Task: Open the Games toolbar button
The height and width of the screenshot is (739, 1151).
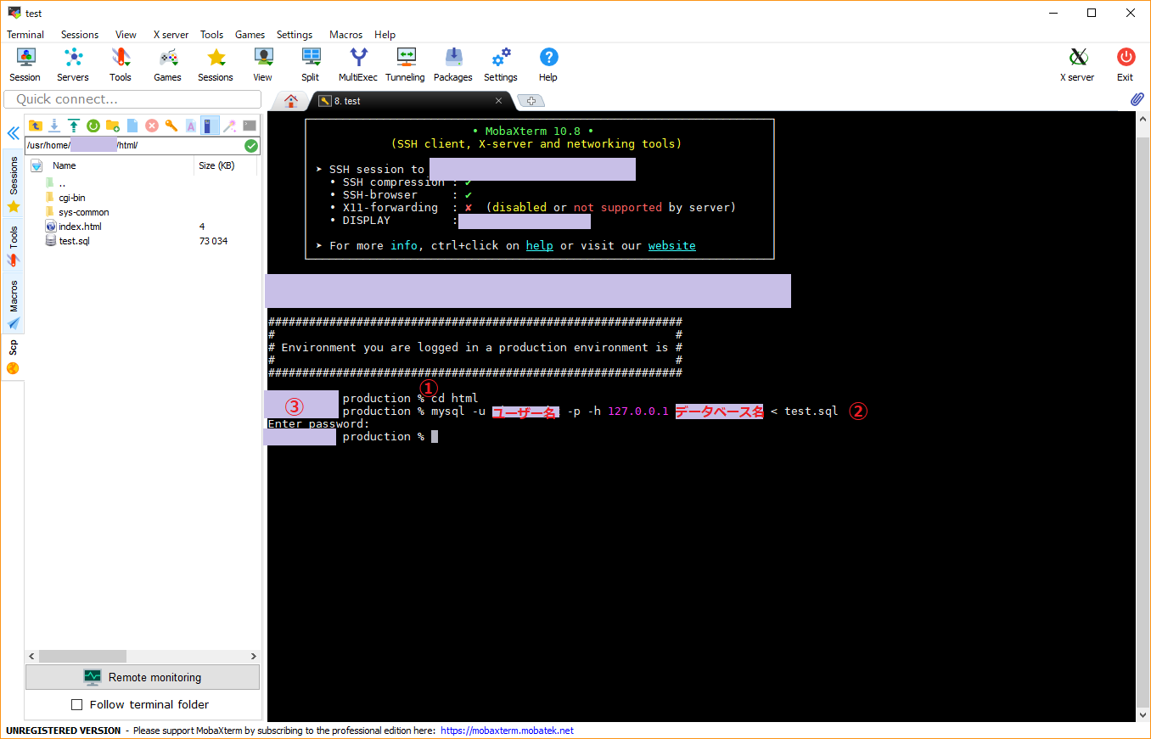Action: click(168, 64)
